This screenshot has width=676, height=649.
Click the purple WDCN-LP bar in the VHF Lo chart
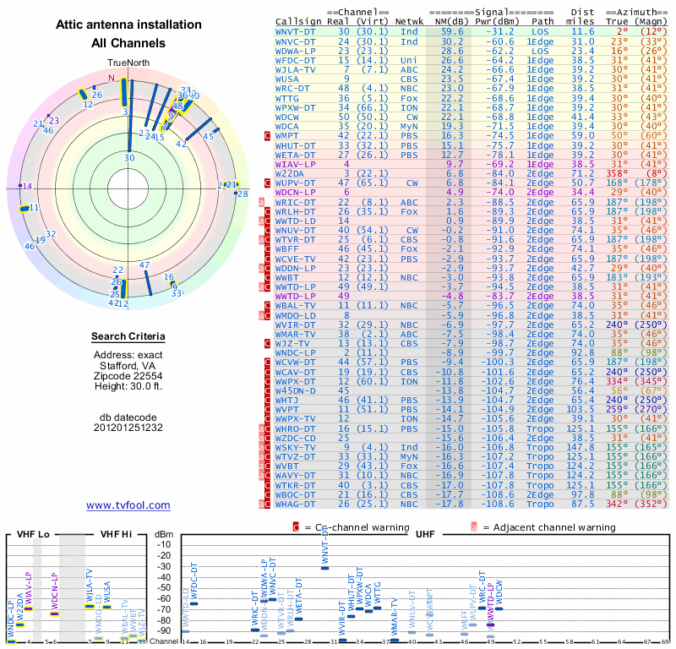tap(54, 614)
